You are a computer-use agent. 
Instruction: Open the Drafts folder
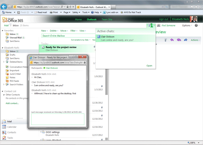[x=12, y=55]
